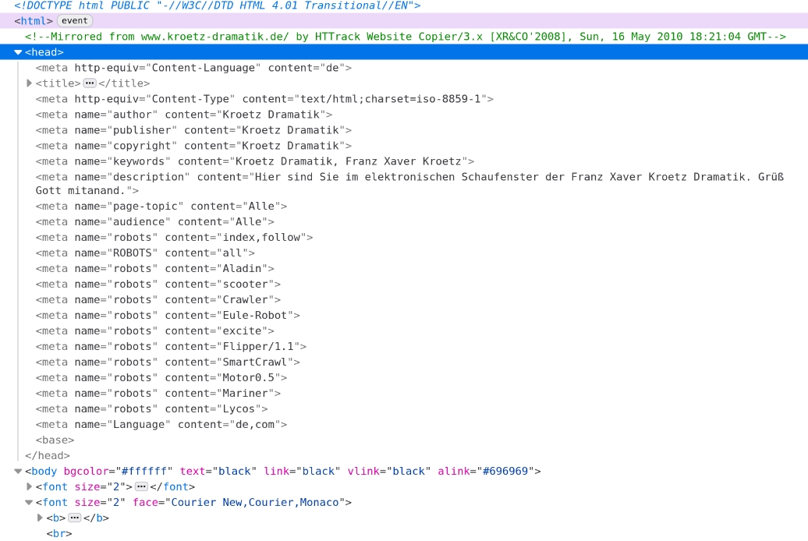Select the base element node
The width and height of the screenshot is (808, 541).
(55, 440)
